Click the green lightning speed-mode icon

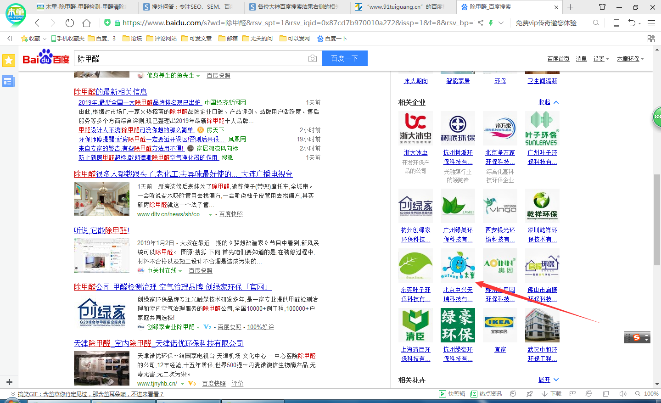pyautogui.click(x=491, y=22)
